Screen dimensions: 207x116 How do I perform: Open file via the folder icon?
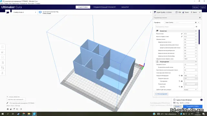(x=8, y=12)
